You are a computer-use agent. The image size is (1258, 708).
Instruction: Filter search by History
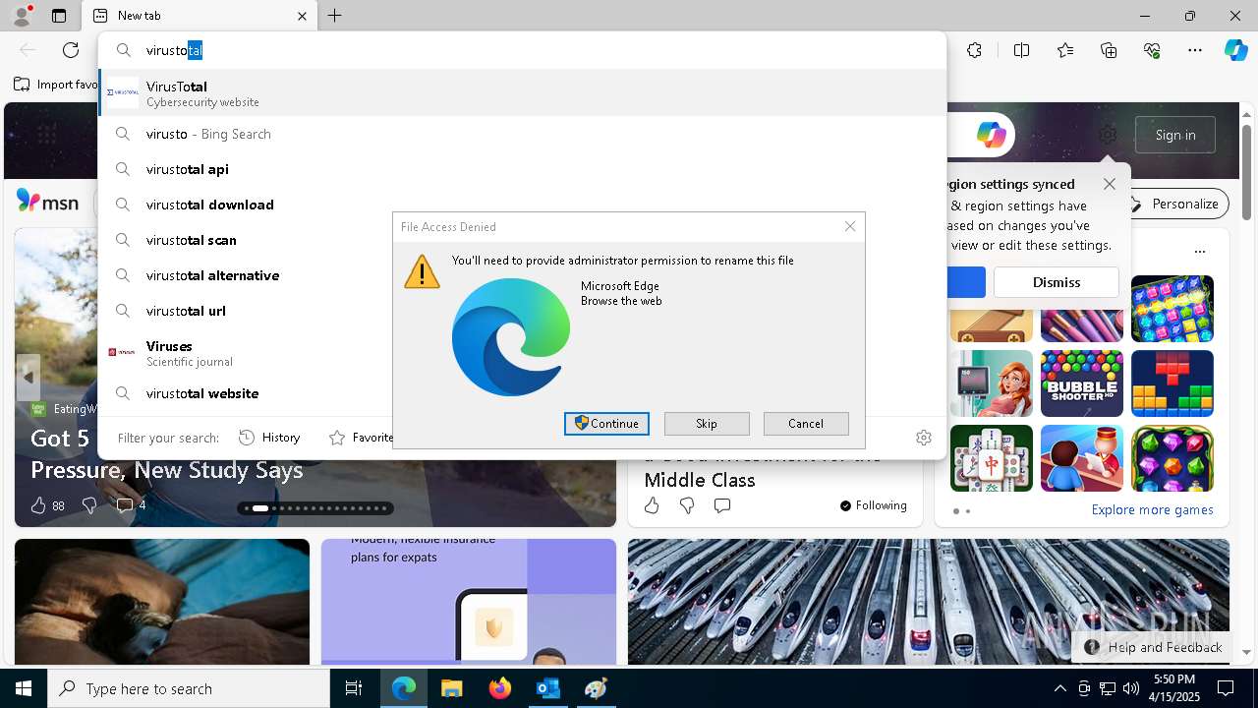[270, 438]
